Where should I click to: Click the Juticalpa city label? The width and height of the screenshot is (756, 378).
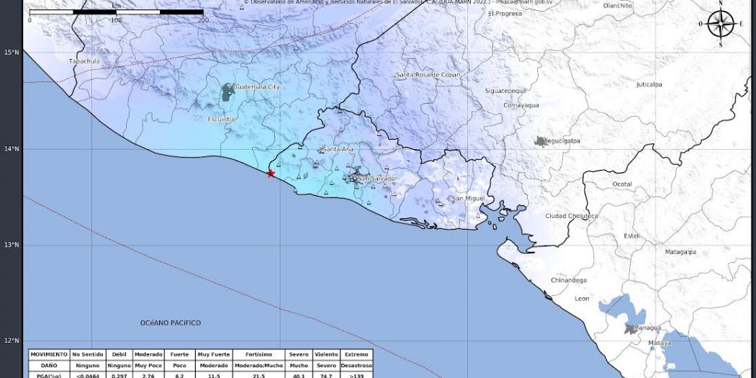tap(649, 84)
